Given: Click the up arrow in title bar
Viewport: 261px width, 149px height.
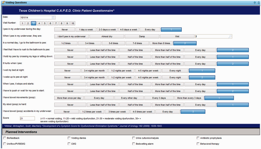Looking at the screenshot, I should (x=255, y=3).
